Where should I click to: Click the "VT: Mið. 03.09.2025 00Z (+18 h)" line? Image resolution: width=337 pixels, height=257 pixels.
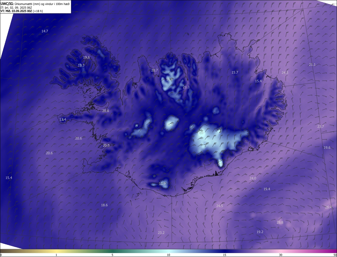click(x=21, y=11)
